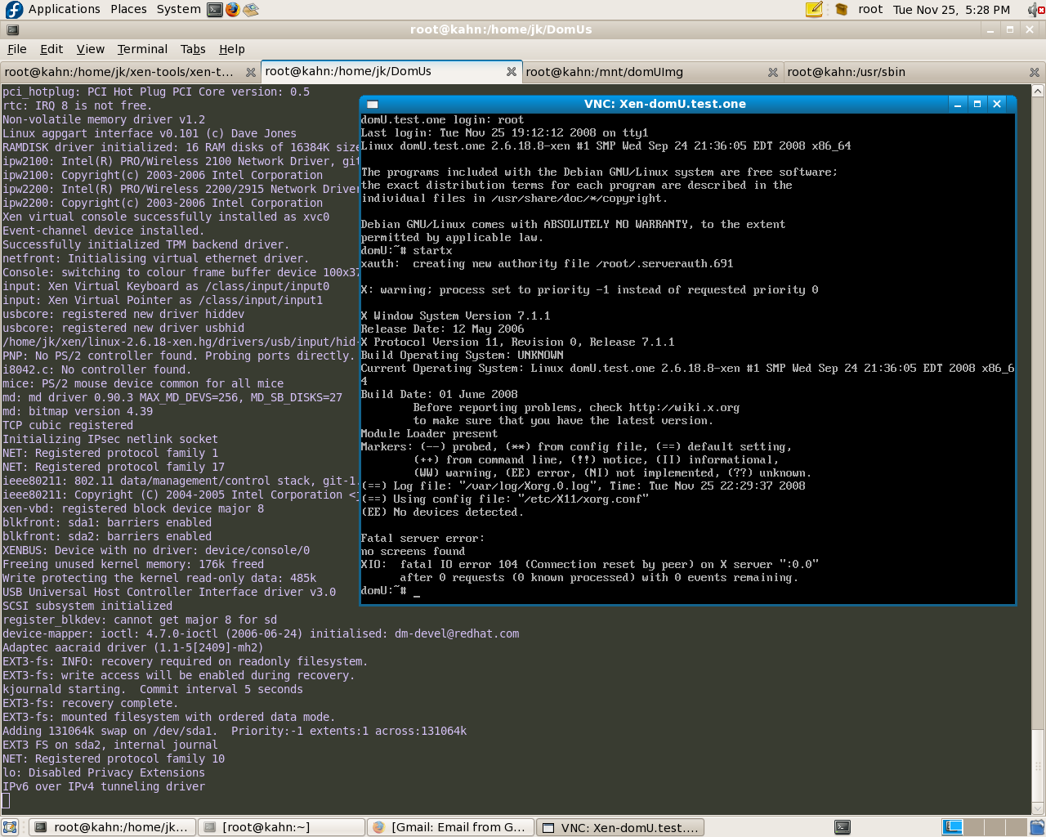
Task: Open the VNC window menu icon
Action: coord(373,104)
